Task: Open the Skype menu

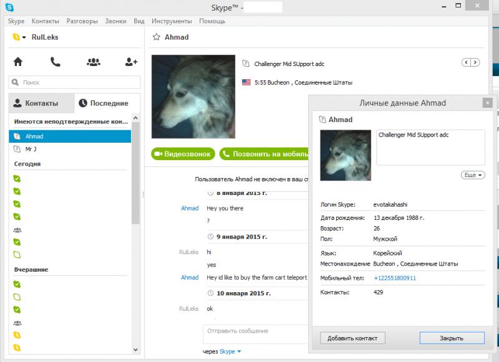Action: 16,21
